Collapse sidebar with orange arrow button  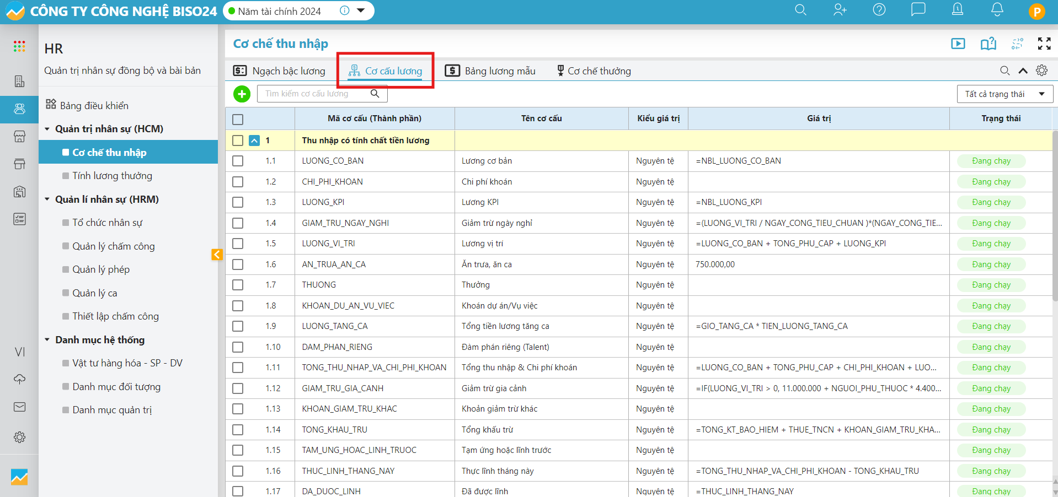217,254
